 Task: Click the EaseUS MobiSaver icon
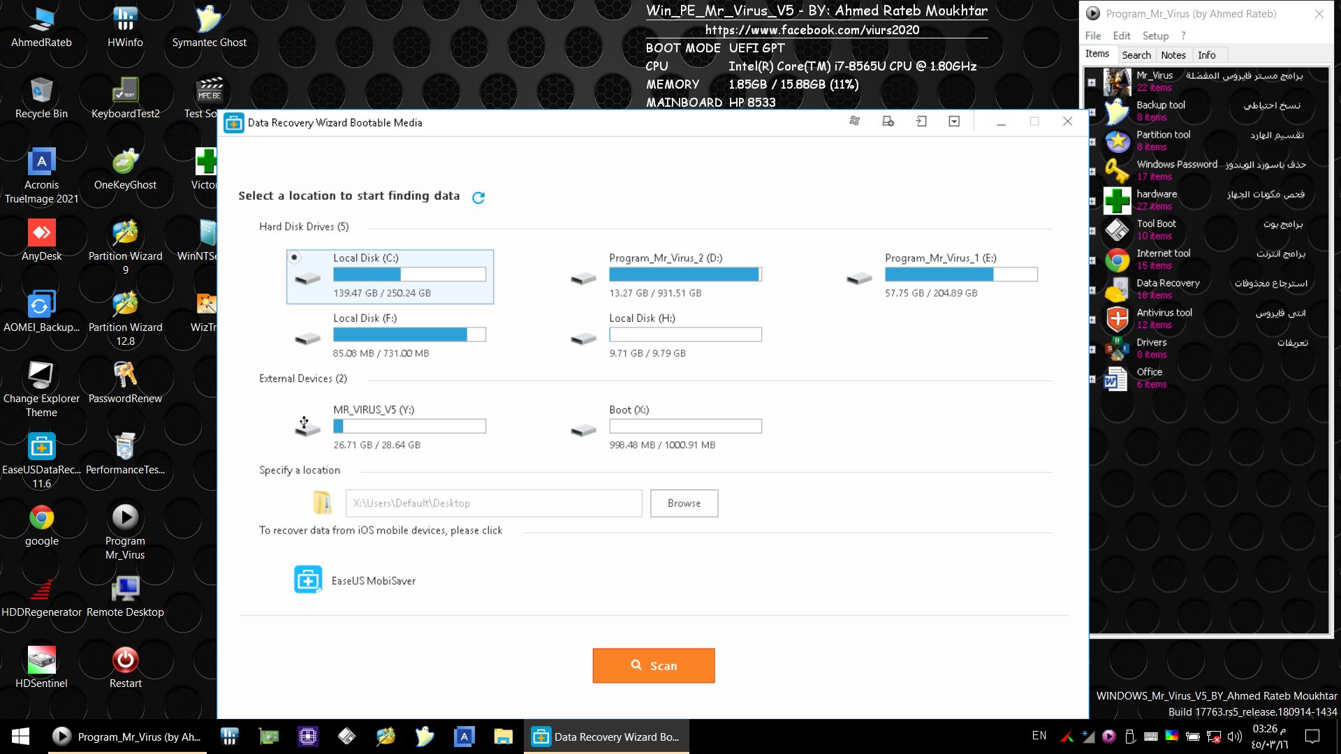coord(308,579)
